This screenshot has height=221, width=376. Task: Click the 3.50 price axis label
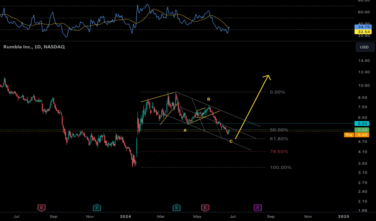[363, 164]
